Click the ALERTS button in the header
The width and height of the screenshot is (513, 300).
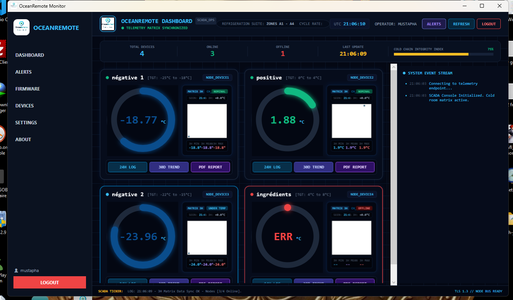click(x=434, y=24)
